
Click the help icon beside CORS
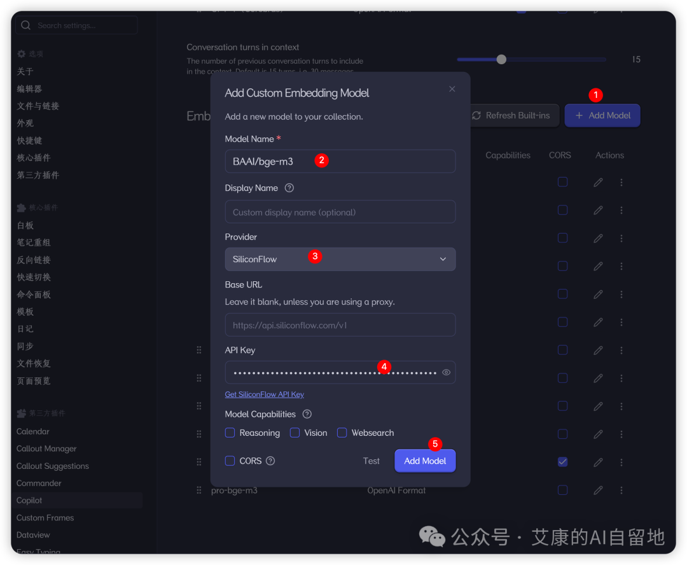[270, 461]
